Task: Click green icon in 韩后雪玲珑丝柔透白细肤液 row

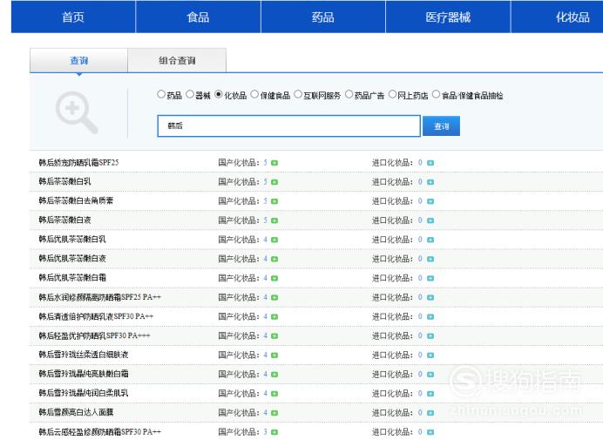Action: (274, 355)
